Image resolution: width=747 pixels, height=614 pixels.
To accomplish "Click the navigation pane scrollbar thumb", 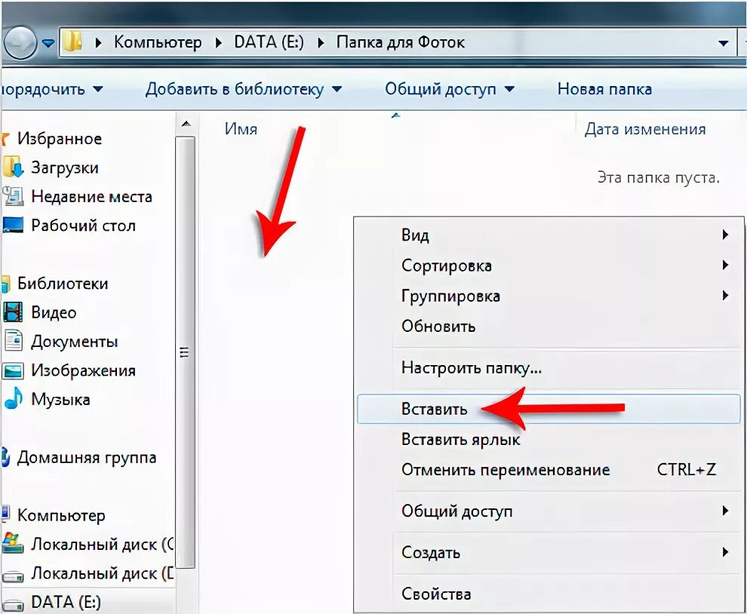I will tap(186, 352).
